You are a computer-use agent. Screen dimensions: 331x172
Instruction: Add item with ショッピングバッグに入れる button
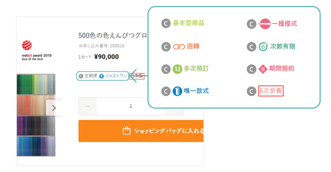coord(141,131)
